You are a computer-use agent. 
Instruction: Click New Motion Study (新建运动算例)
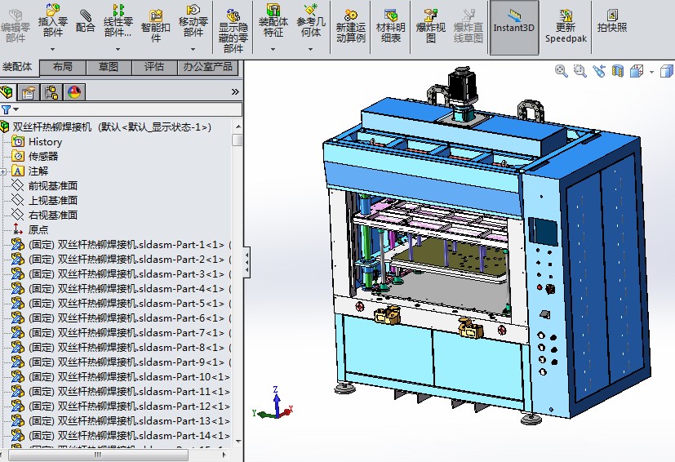pyautogui.click(x=350, y=26)
